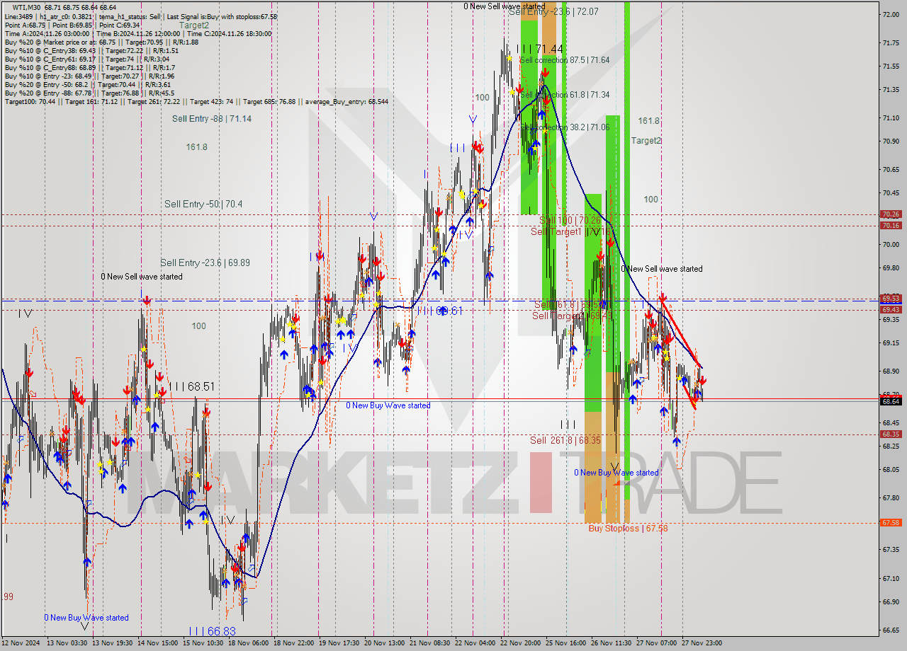
Task: Click the '| | | 71.44' wave label
Action: [x=540, y=49]
